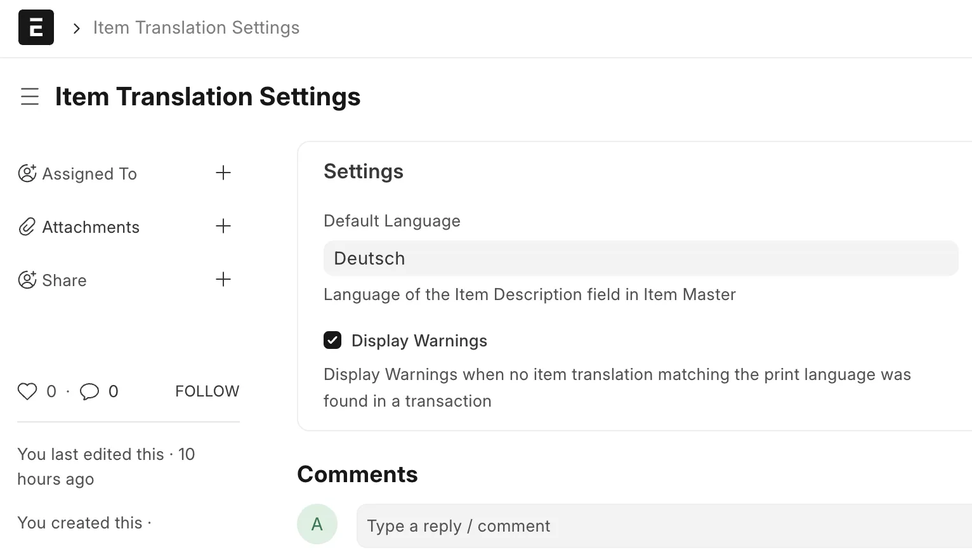Click the user avatar A

pos(317,524)
